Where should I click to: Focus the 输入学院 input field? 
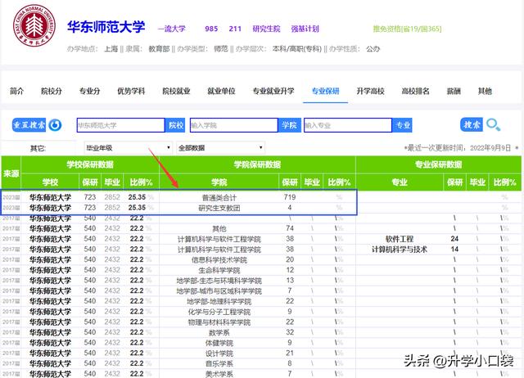tap(234, 125)
